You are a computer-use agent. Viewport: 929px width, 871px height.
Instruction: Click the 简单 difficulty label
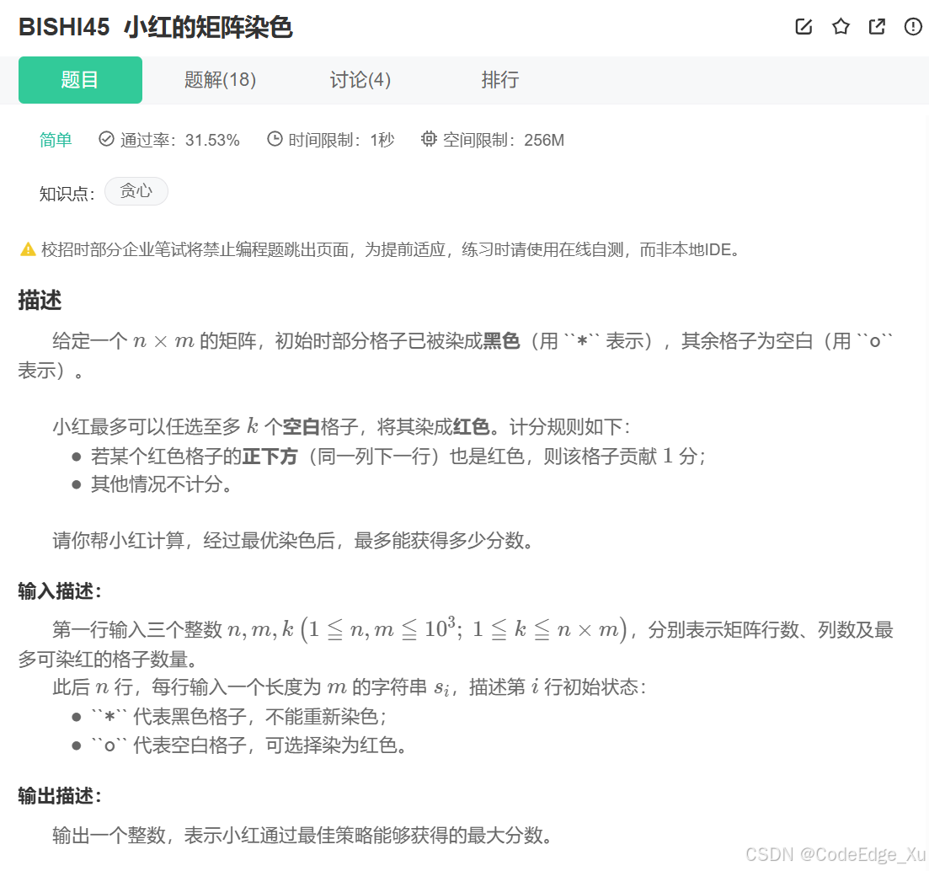click(x=56, y=140)
